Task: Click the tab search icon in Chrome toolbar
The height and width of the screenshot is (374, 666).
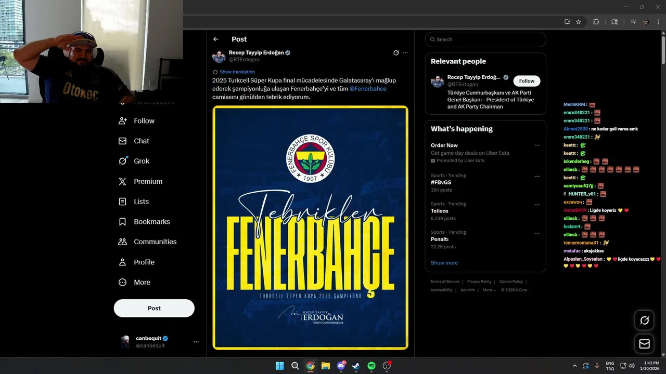Action: pos(614,22)
